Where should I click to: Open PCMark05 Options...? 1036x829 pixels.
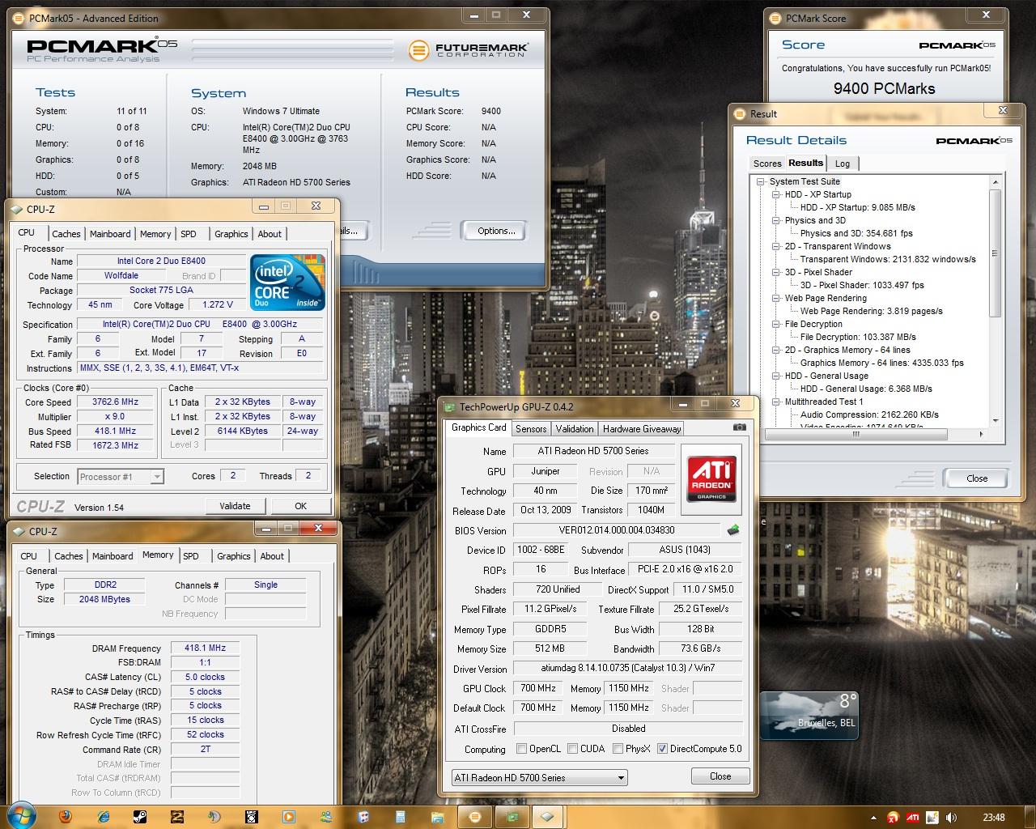point(496,231)
